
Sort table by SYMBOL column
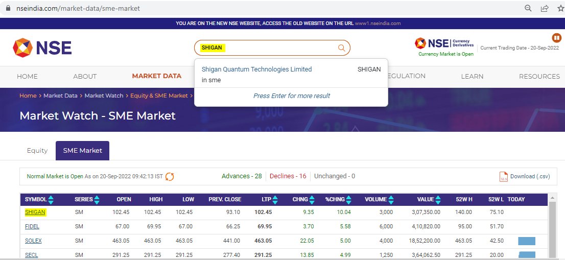point(51,200)
